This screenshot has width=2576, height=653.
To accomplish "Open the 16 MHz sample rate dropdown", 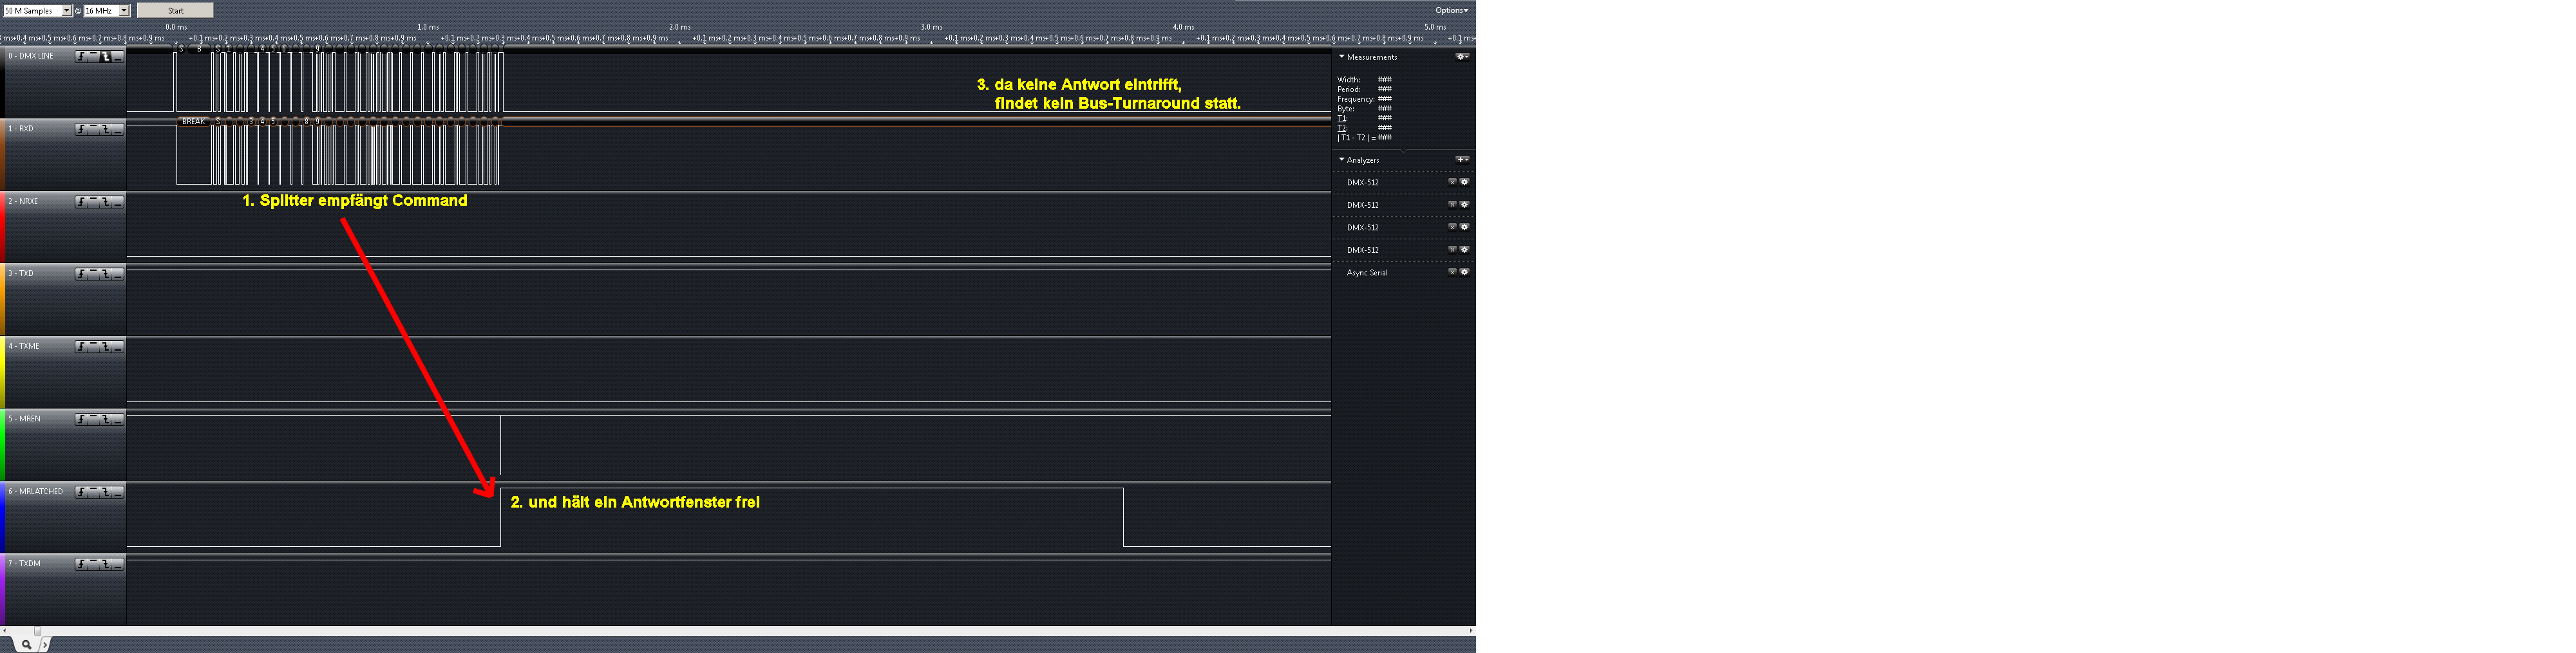I will [124, 11].
